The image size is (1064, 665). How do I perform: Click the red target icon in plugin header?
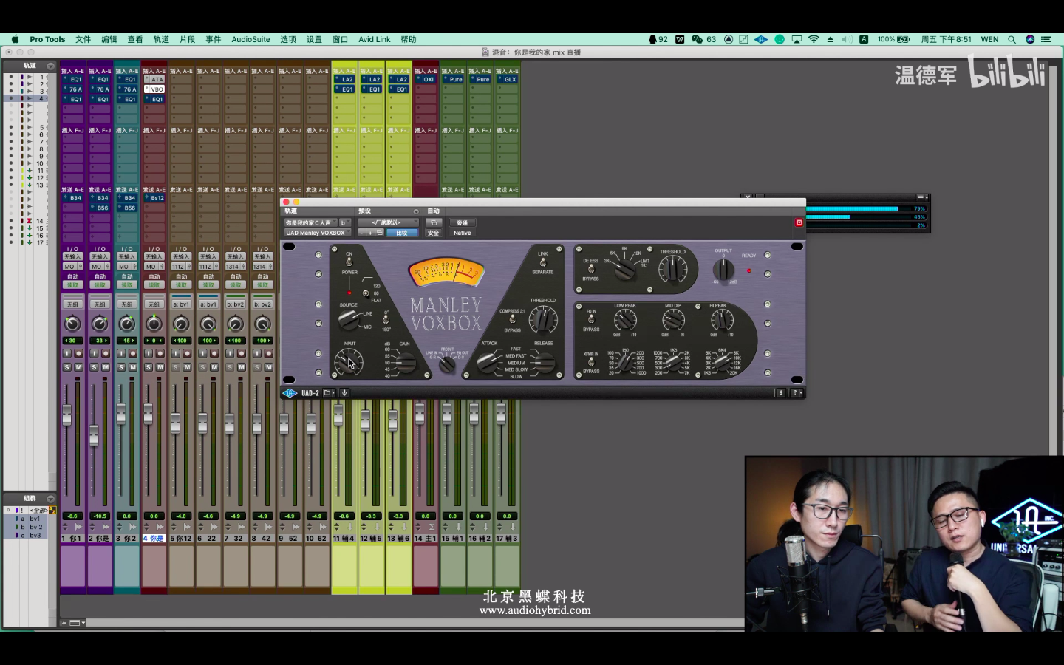pos(799,222)
